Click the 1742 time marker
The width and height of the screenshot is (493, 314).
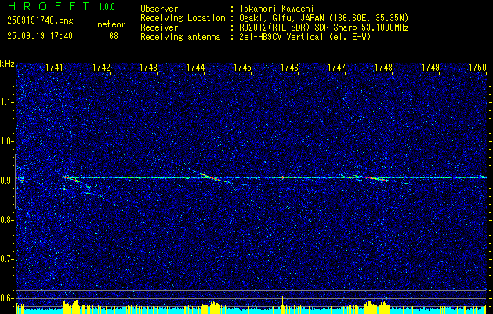tap(101, 68)
